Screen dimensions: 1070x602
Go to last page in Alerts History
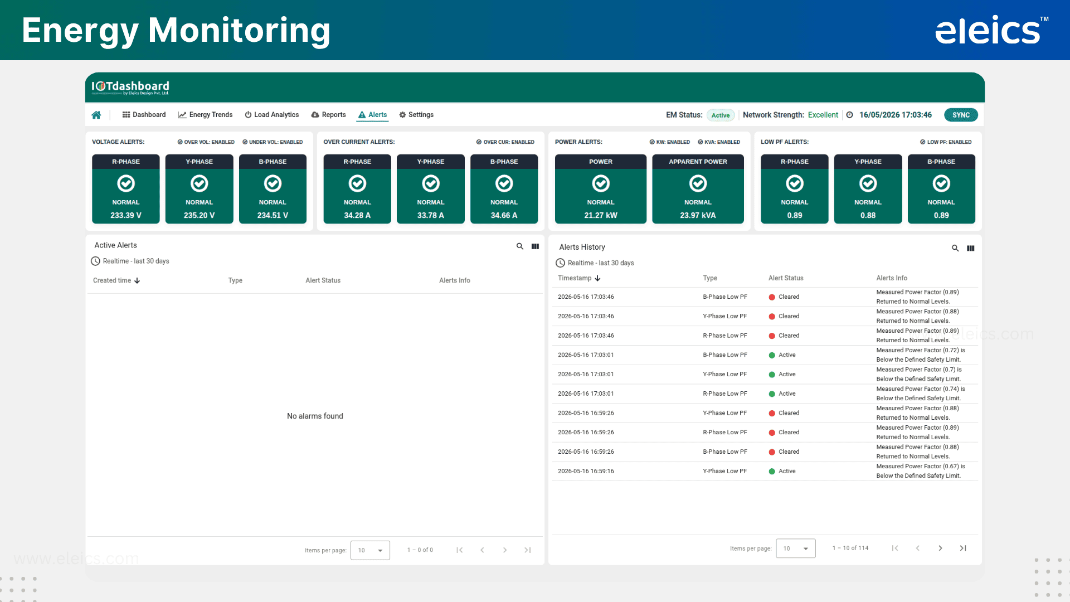tap(962, 548)
